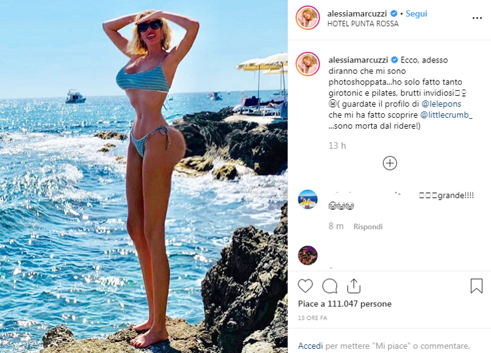Follow the account via Segui

pyautogui.click(x=416, y=13)
